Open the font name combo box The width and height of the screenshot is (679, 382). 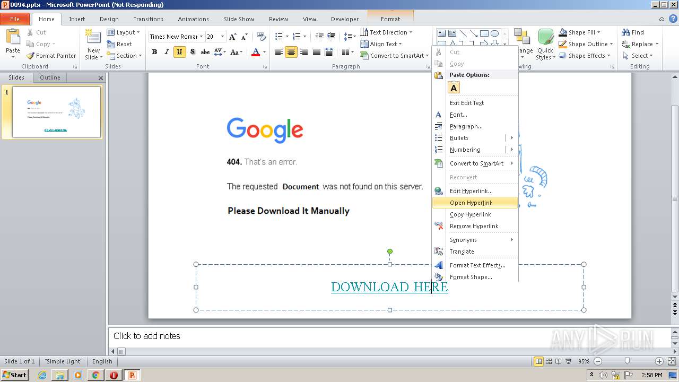click(176, 37)
